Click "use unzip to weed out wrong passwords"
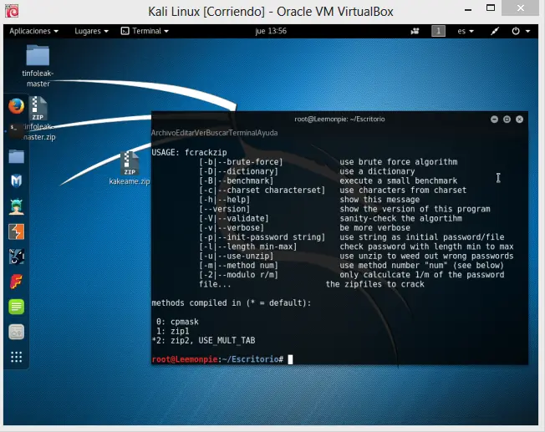545x432 pixels. 426,256
